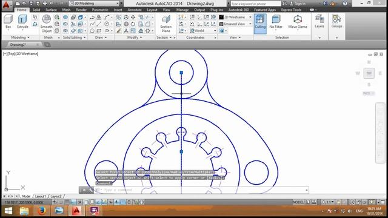388x218 pixels.
Task: Click the Move tool in Modify panel
Action: pyautogui.click(x=133, y=17)
